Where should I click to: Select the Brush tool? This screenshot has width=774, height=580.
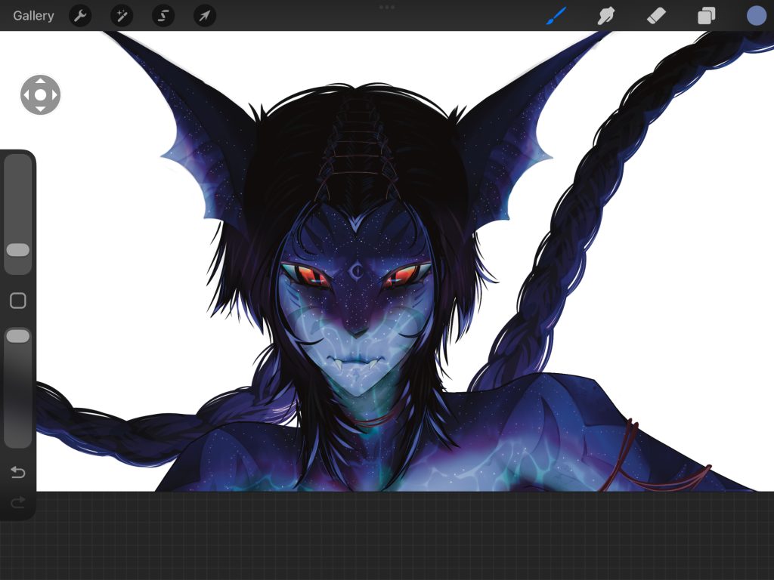pos(556,16)
